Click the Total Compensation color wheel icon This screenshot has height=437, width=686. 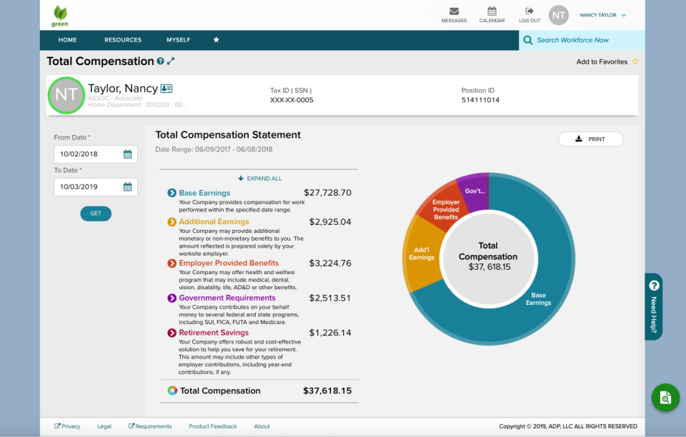[x=172, y=391]
